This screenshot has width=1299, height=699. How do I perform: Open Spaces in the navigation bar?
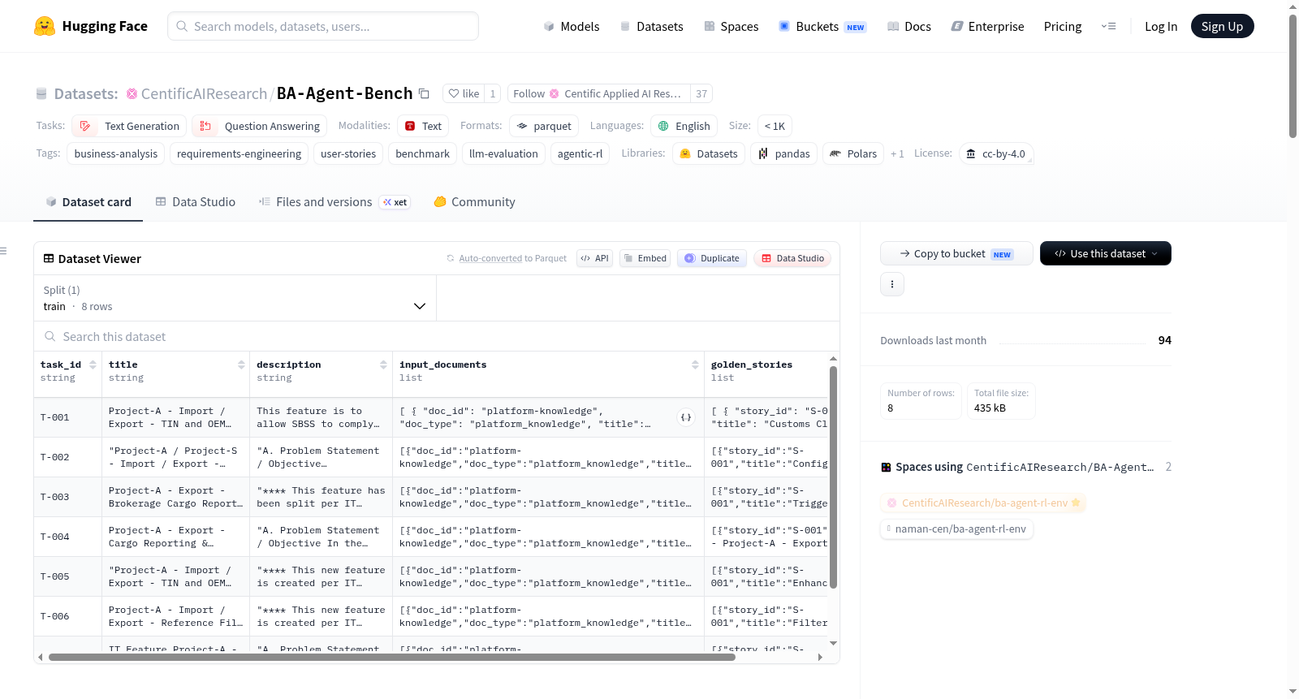(x=731, y=26)
